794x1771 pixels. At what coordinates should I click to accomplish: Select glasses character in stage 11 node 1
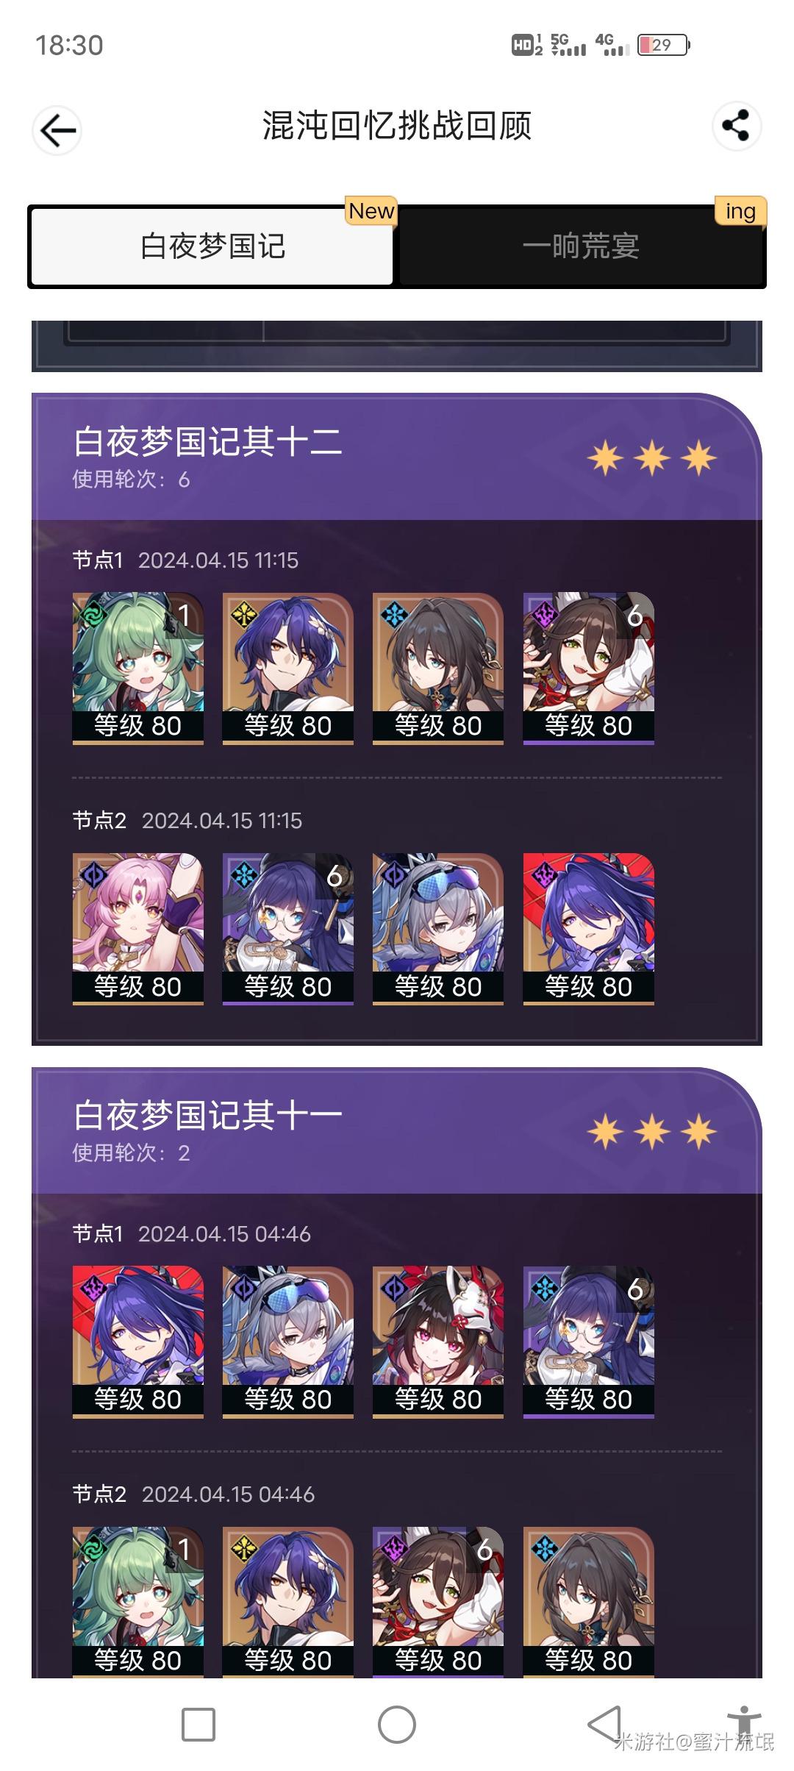588,1341
